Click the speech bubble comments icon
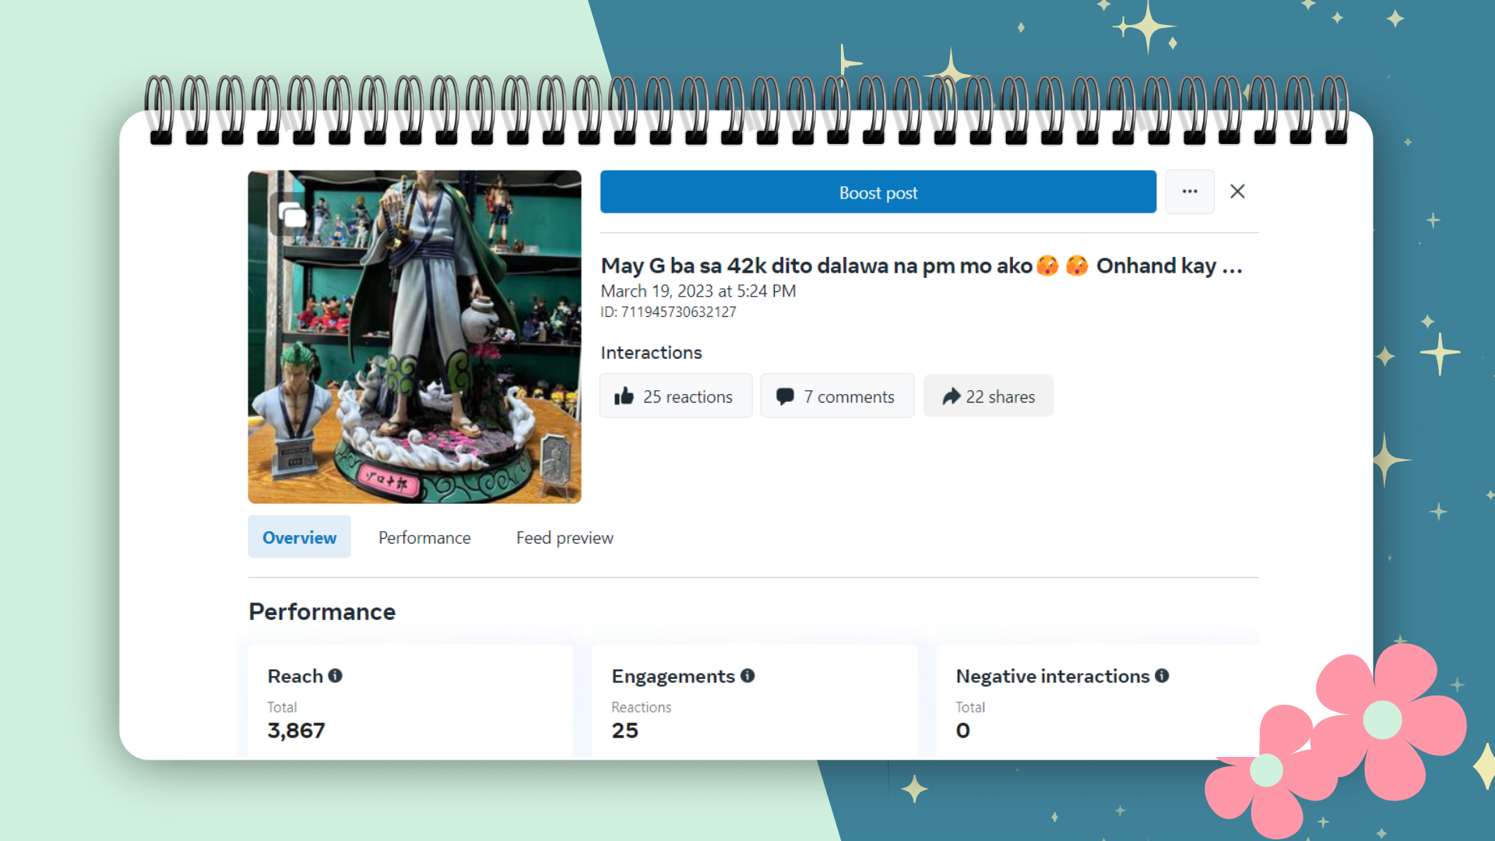Viewport: 1495px width, 841px height. tap(785, 396)
